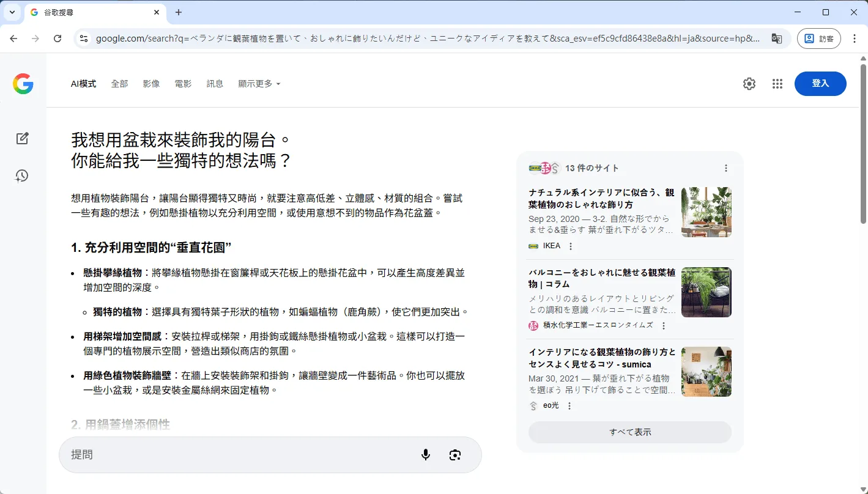Click the 提問 input field
The image size is (868, 494).
[x=184, y=454]
